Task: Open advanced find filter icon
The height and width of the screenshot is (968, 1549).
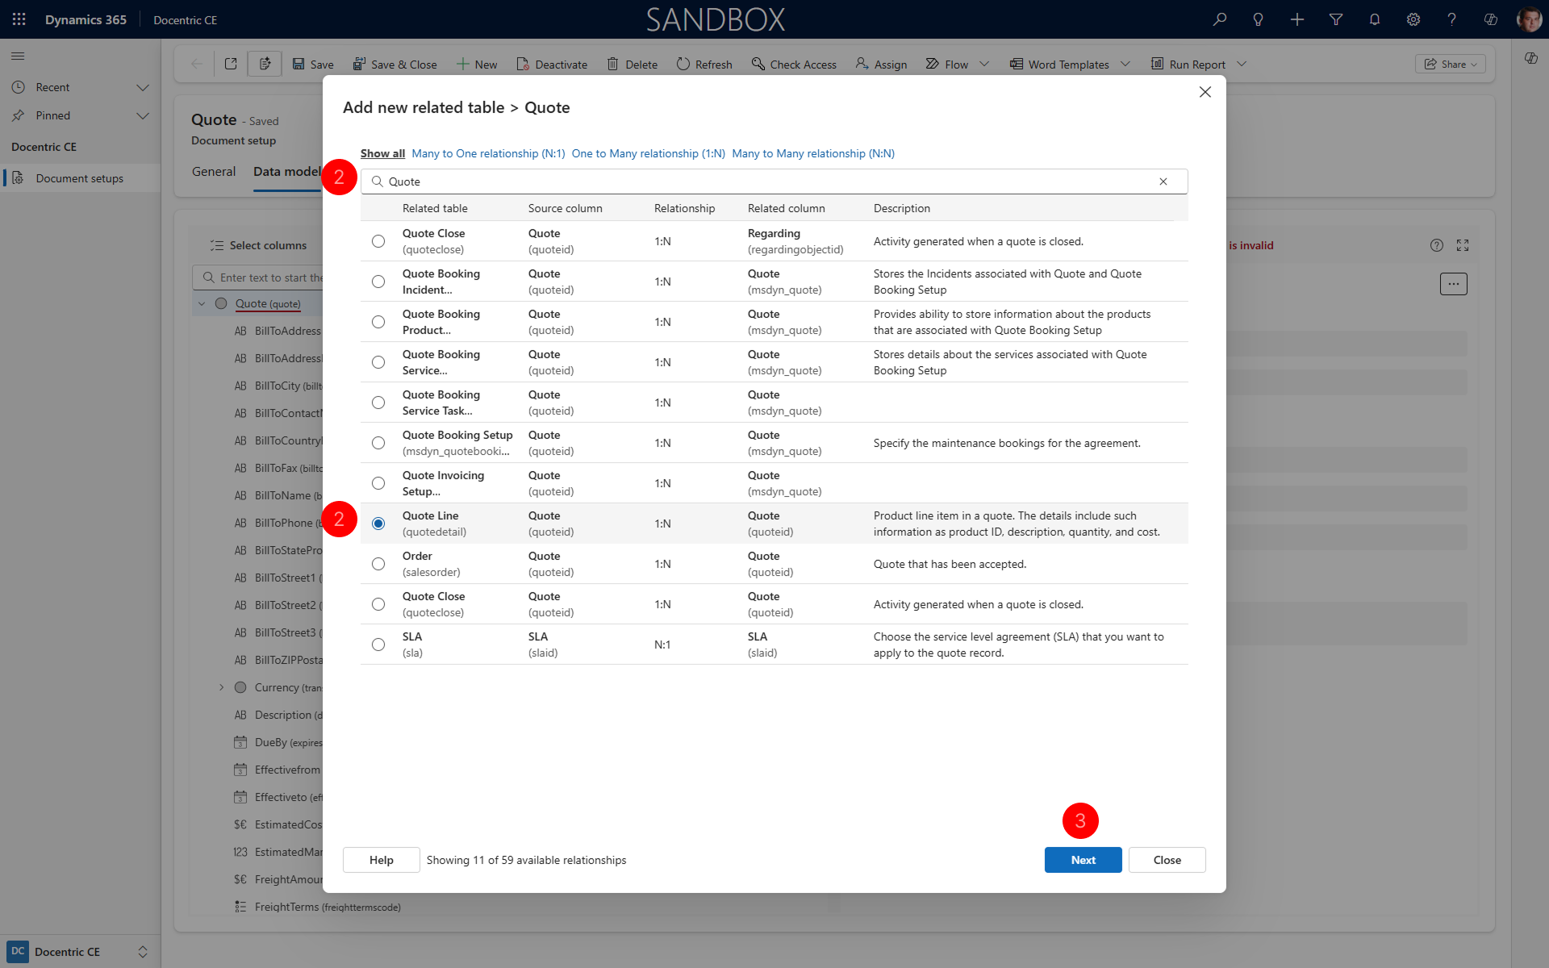Action: [x=1336, y=19]
